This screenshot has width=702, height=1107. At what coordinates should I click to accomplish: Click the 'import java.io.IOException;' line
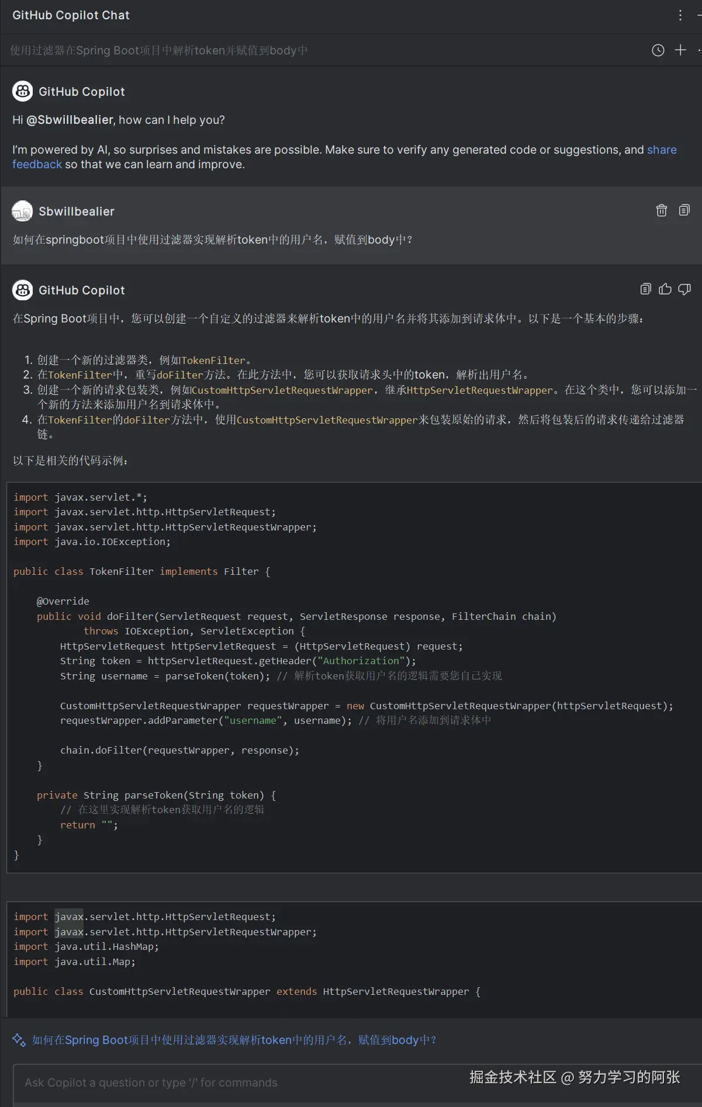click(x=92, y=542)
